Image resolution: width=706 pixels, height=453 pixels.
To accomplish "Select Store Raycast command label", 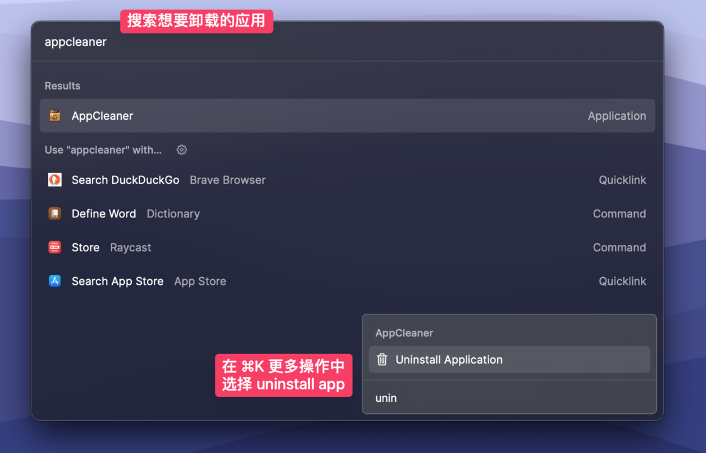I will pyautogui.click(x=86, y=248).
